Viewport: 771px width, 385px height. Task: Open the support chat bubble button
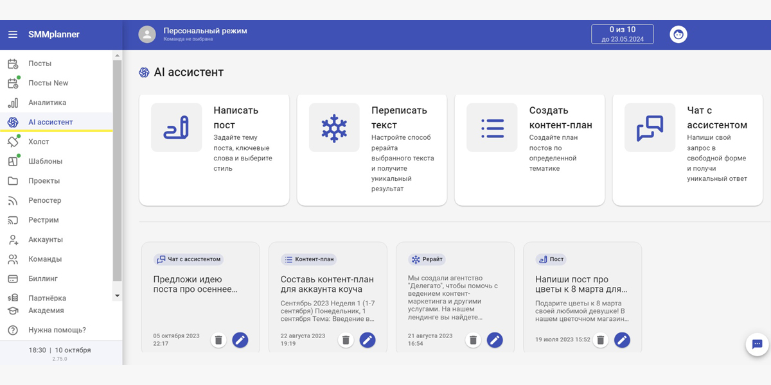[x=757, y=344]
